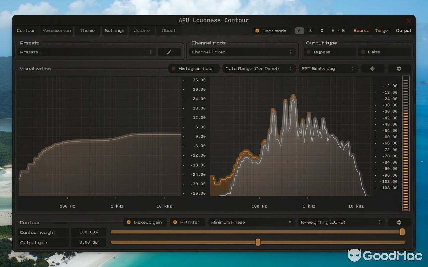Toggle the HP filter

point(188,222)
